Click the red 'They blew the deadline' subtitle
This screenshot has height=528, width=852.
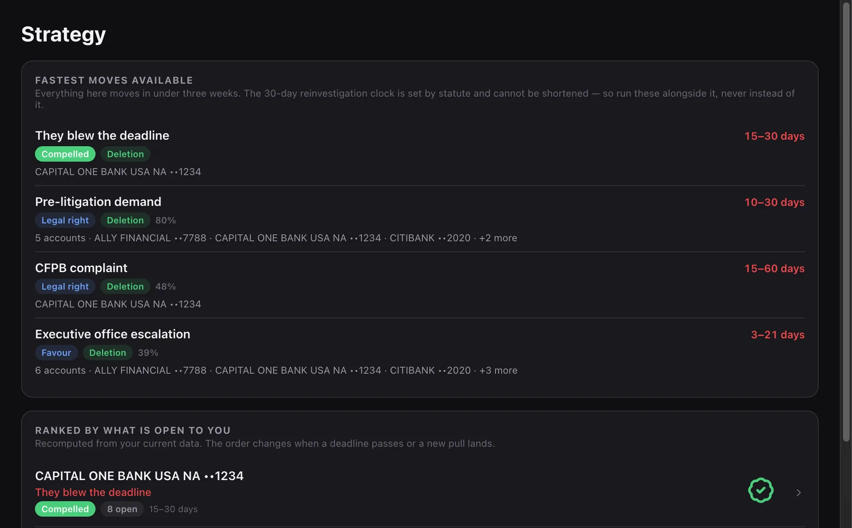coord(93,492)
